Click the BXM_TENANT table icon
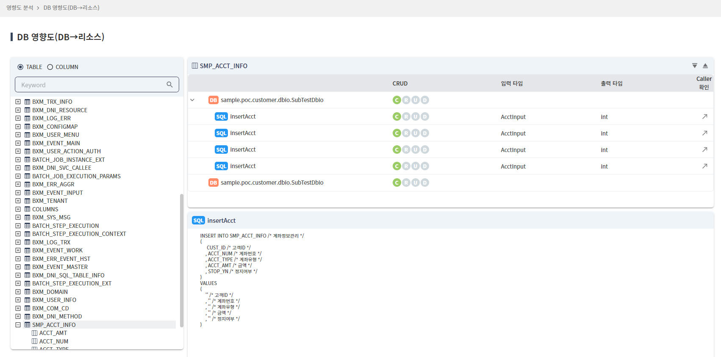 [27, 201]
